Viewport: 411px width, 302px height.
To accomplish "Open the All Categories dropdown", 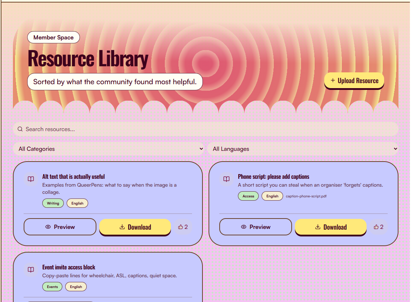I will pos(109,149).
